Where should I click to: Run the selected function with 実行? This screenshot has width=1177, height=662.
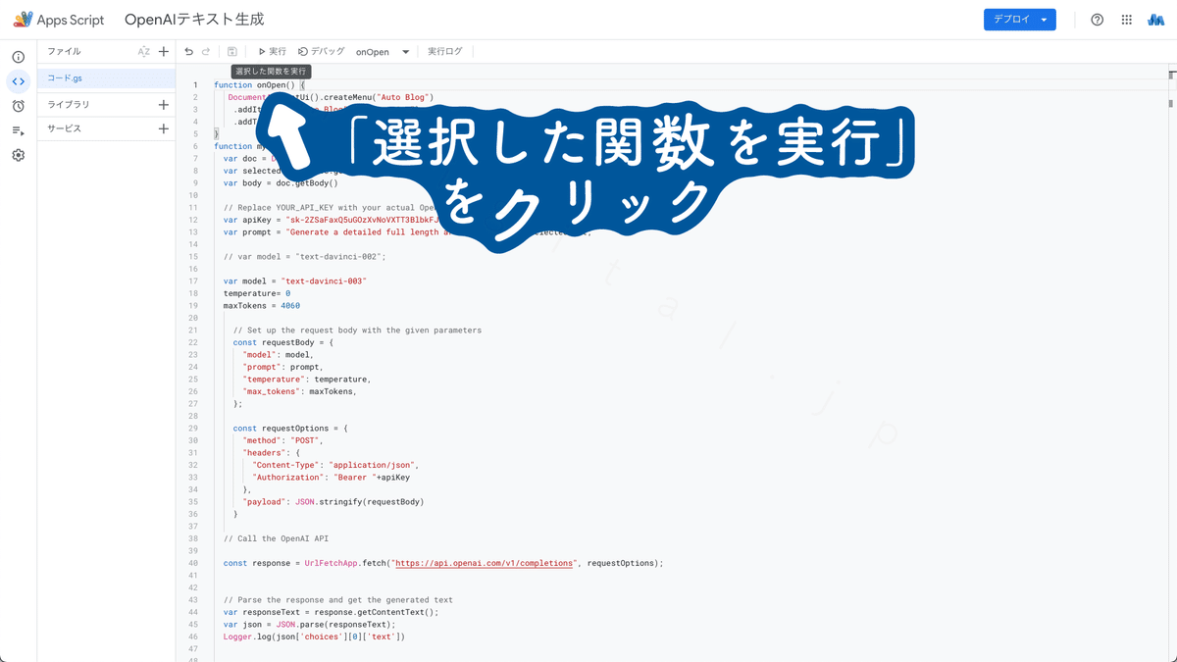pyautogui.click(x=272, y=52)
